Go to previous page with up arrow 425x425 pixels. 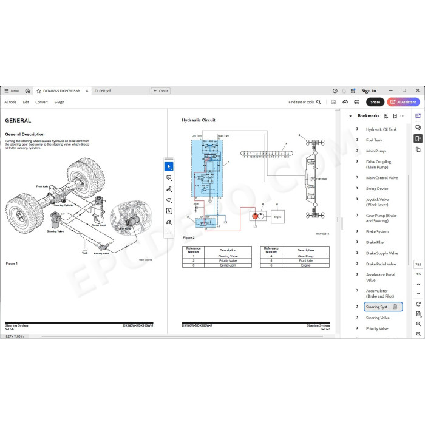[418, 284]
